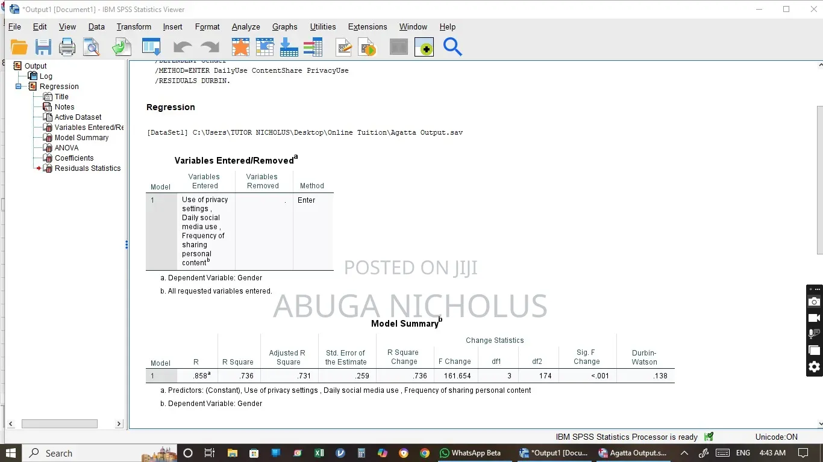
Task: Click the Go to Case icon
Action: pyautogui.click(x=264, y=47)
